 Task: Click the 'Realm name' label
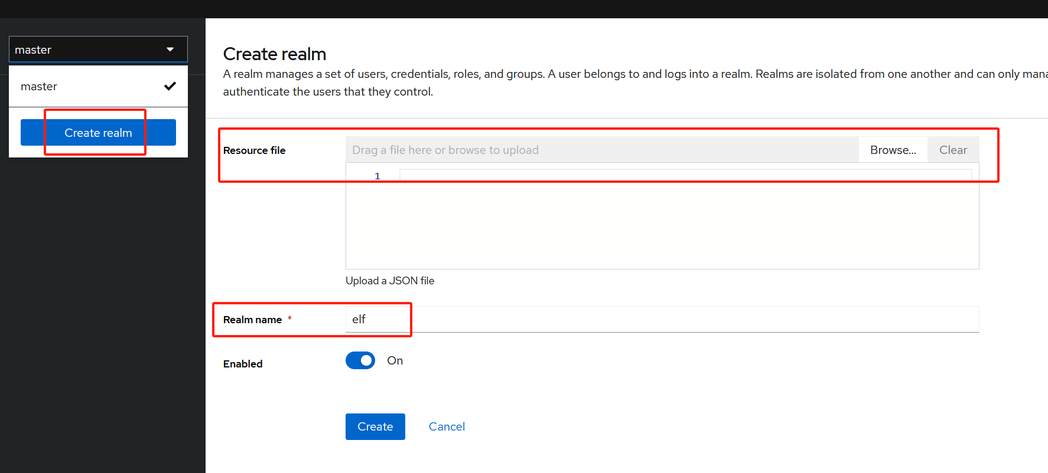click(x=253, y=320)
